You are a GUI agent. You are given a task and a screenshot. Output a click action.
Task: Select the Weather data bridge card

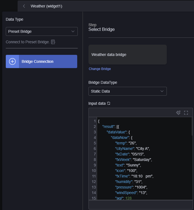coord(128,55)
